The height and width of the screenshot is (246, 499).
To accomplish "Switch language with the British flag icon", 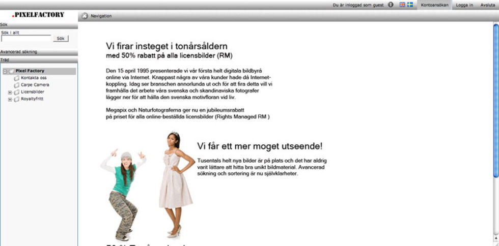I will pos(403,5).
